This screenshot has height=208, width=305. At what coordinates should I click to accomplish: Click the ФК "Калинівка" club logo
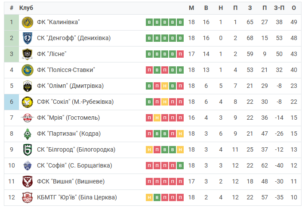tap(27, 22)
